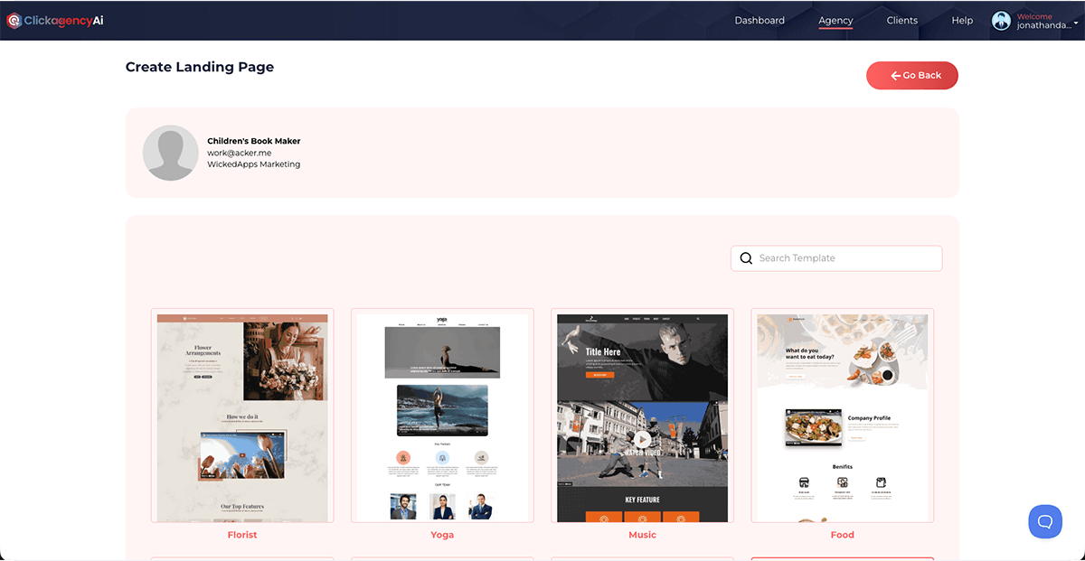Click the play icon on the Music template
The height and width of the screenshot is (561, 1085).
pyautogui.click(x=642, y=440)
